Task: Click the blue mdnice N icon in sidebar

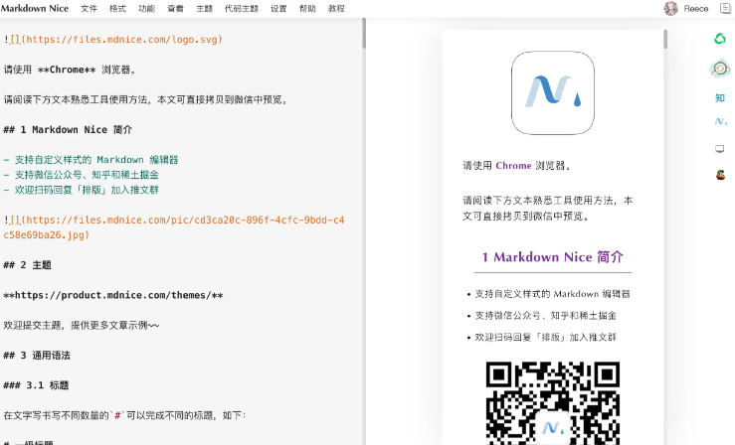Action: [720, 121]
